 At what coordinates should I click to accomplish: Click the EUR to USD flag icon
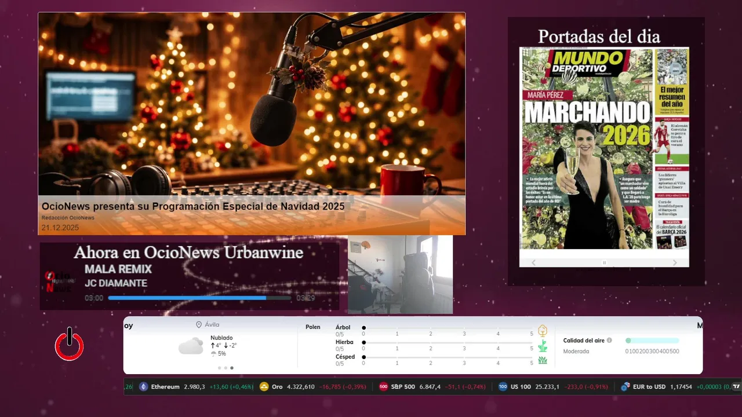tap(625, 387)
